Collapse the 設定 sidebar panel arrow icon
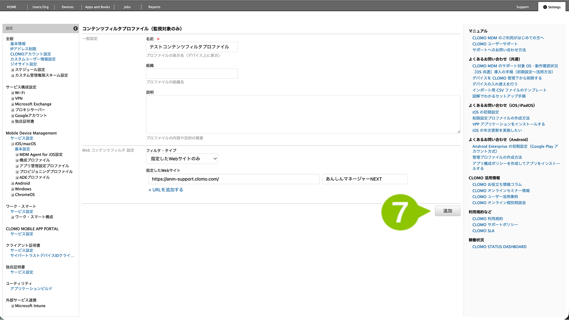569x320 pixels. (x=76, y=28)
